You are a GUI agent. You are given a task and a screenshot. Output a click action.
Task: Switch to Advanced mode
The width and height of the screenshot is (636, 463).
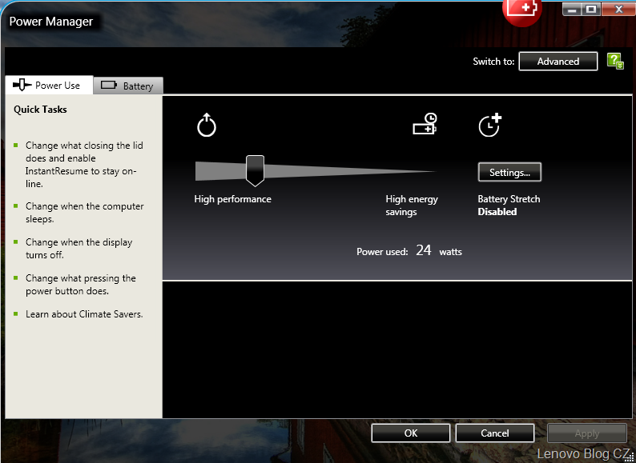pos(558,62)
